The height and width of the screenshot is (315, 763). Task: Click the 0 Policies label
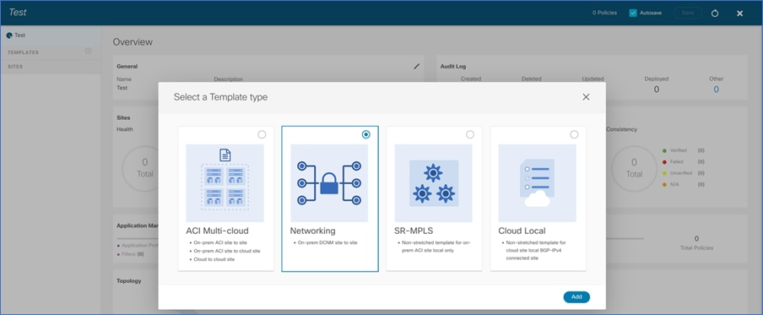604,14
